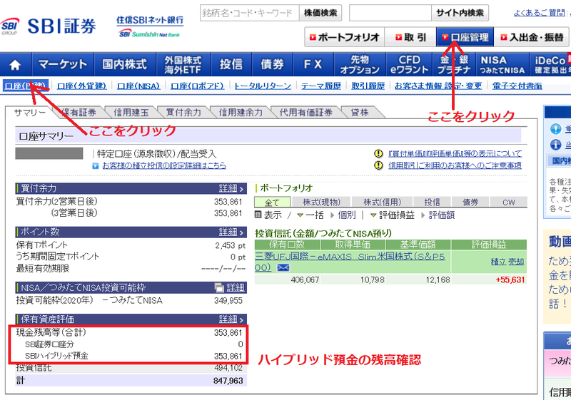
Task: Open the 口座(外貨建) link
Action: click(x=82, y=86)
